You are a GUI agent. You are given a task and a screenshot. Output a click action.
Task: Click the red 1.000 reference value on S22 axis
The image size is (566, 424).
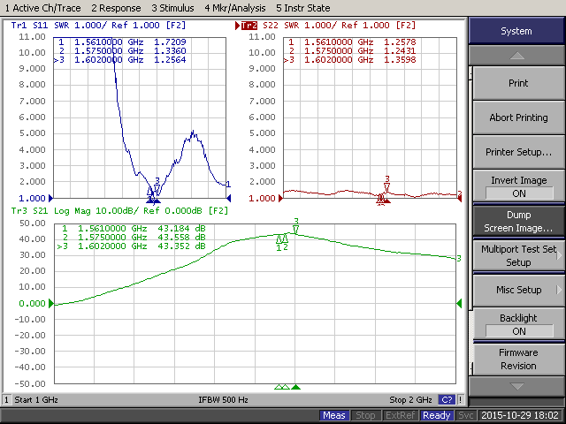point(262,198)
